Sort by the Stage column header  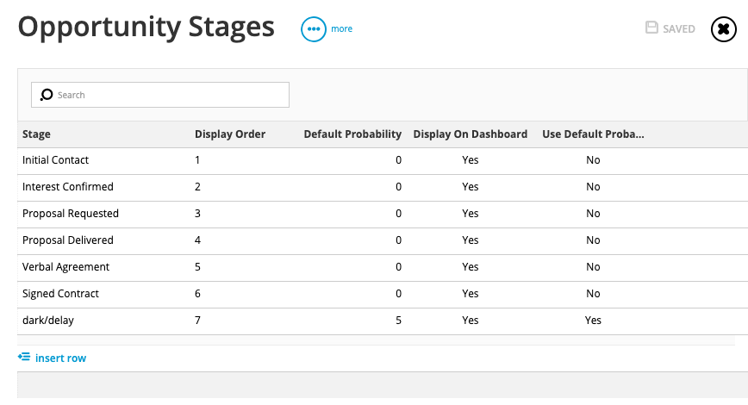click(36, 134)
